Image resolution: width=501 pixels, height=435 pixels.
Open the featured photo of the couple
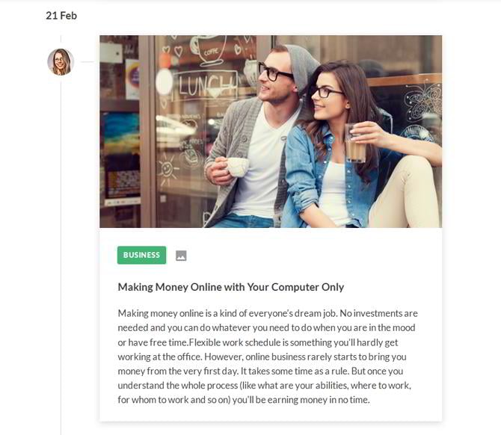pyautogui.click(x=271, y=132)
